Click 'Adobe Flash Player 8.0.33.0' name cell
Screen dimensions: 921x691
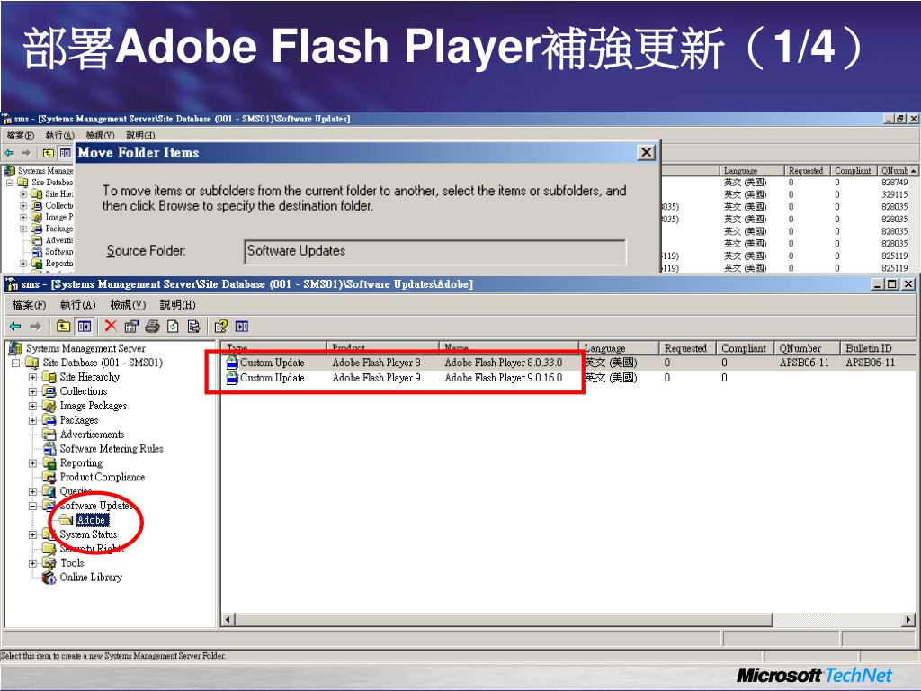pos(504,363)
